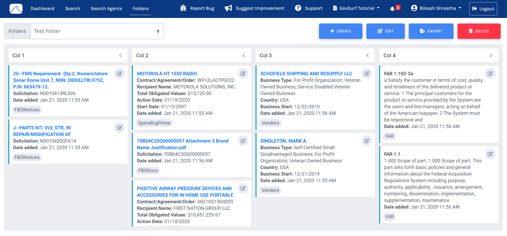
Task: Collapse Col 2 using its chevron
Action: pos(244,55)
